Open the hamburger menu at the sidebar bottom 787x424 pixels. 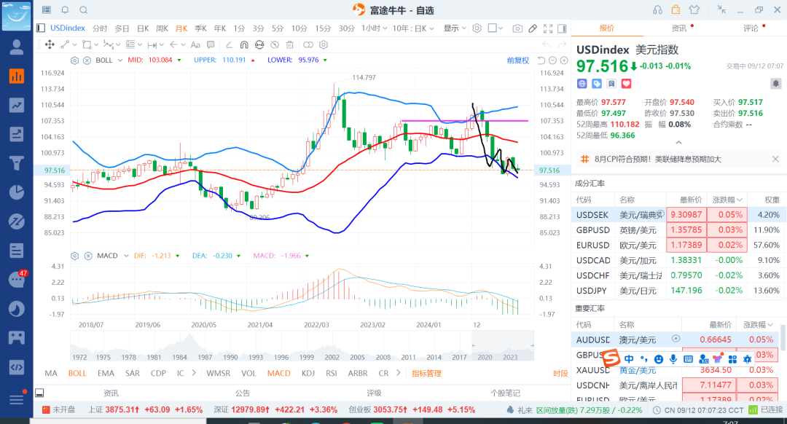pos(17,399)
